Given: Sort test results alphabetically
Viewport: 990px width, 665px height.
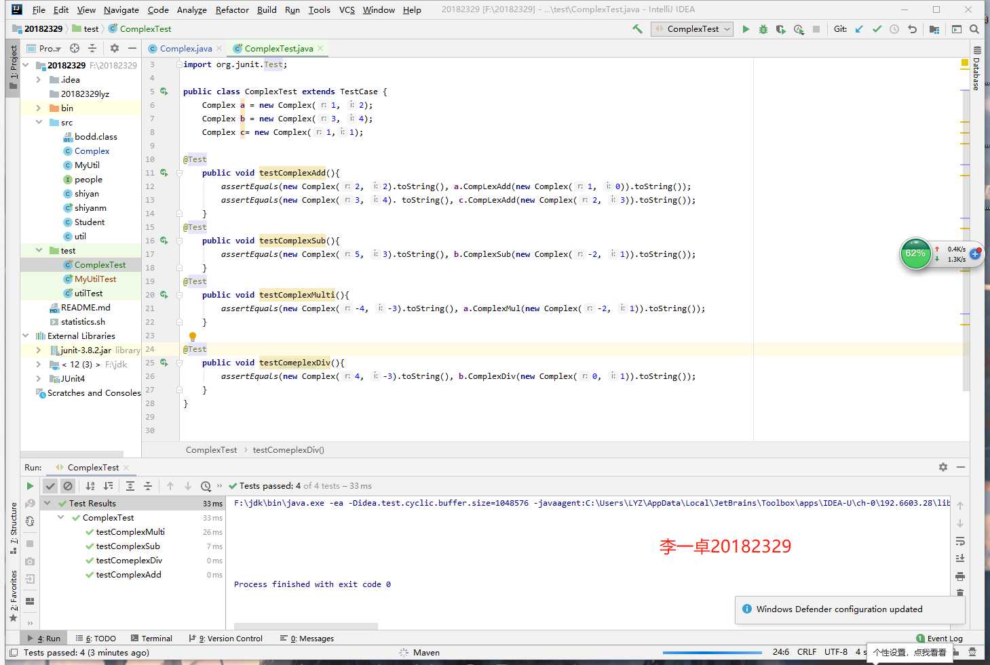Looking at the screenshot, I should pos(90,486).
